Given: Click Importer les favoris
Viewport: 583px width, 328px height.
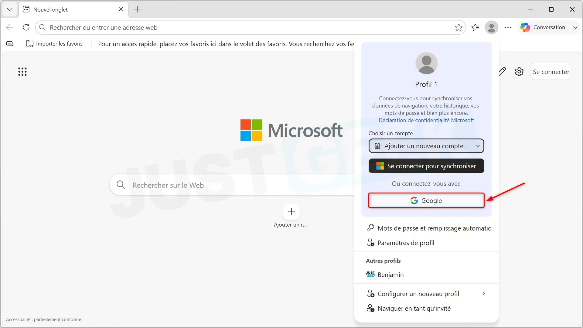Looking at the screenshot, I should point(54,44).
